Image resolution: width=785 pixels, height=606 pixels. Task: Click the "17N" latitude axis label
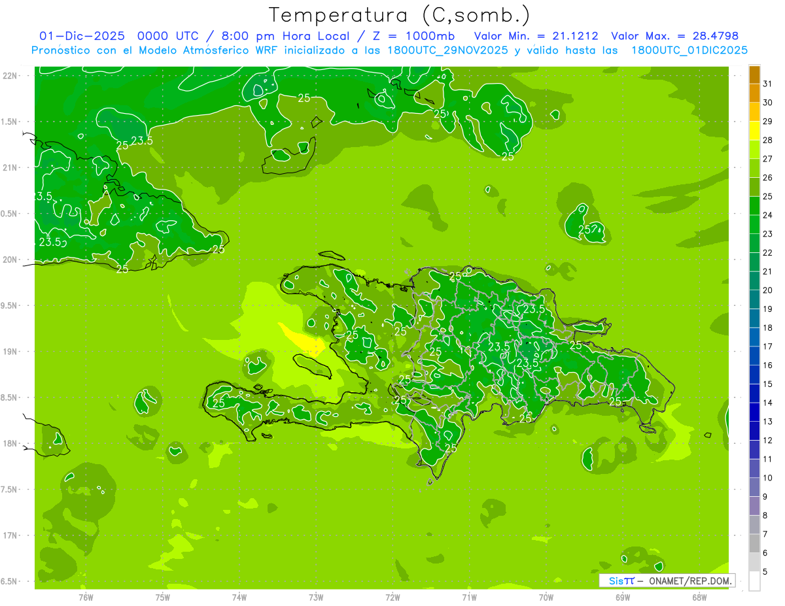point(10,535)
